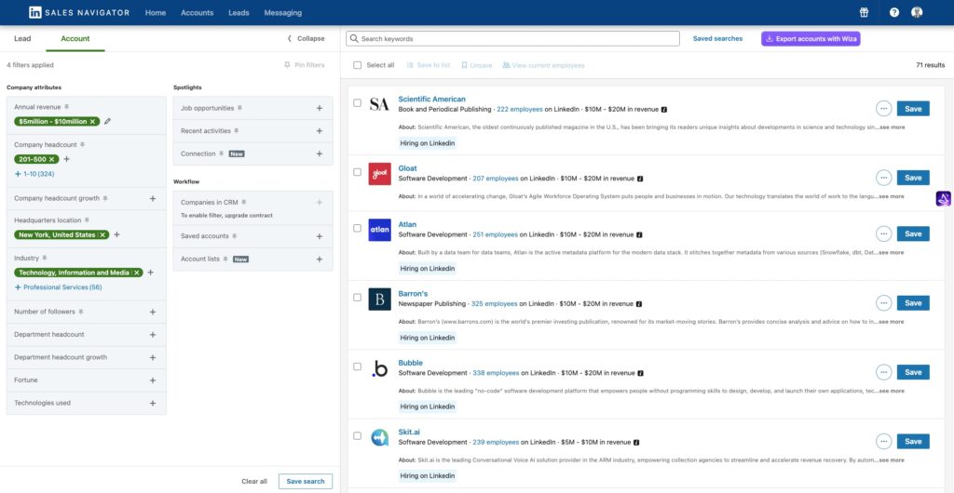This screenshot has height=493, width=954.
Task: Expand the Technologies used filter
Action: point(153,403)
